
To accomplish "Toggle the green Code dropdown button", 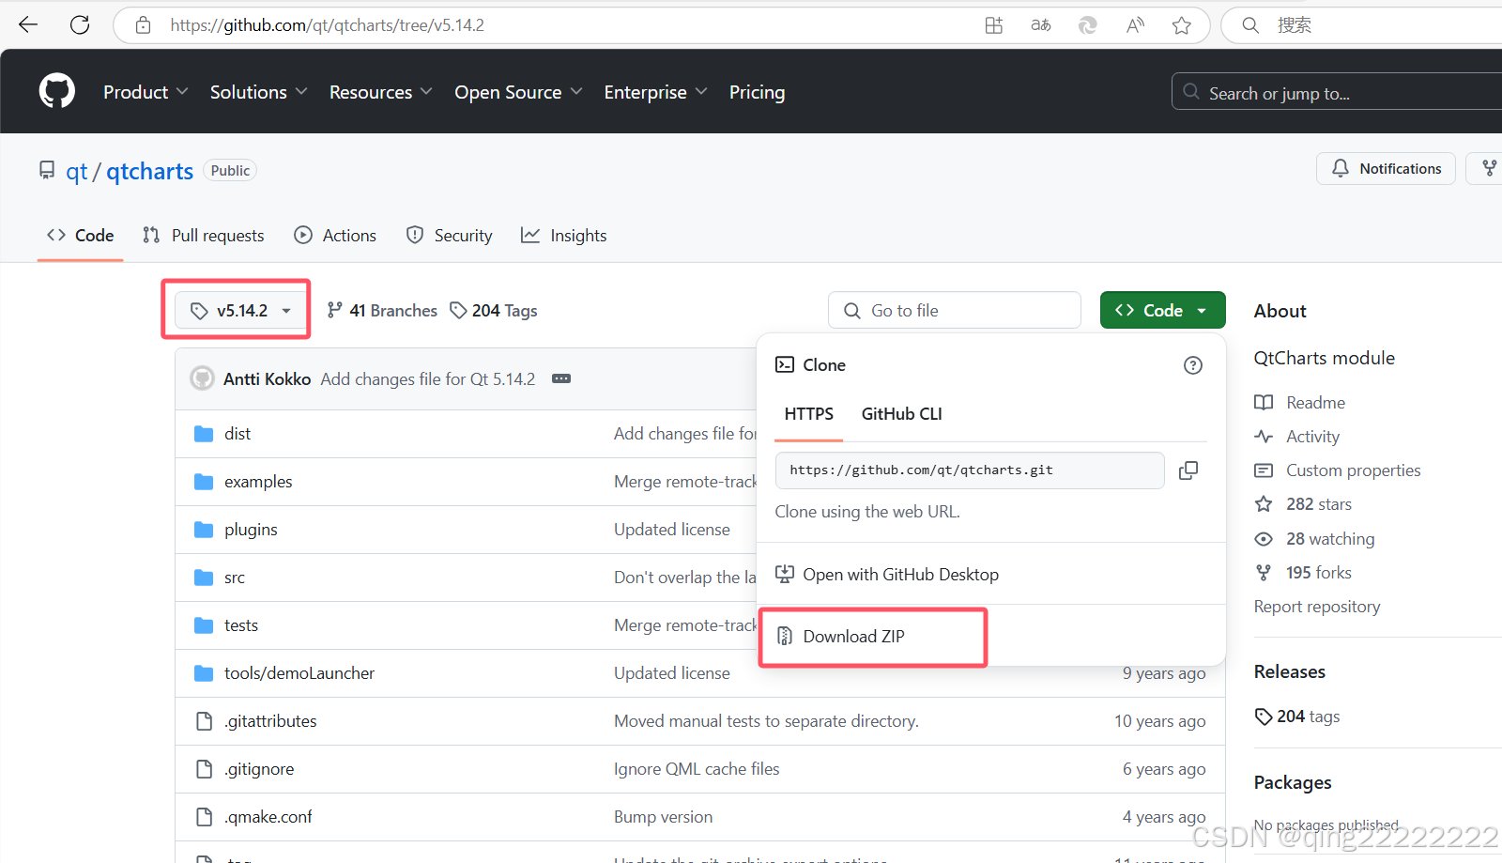I will (x=1162, y=311).
